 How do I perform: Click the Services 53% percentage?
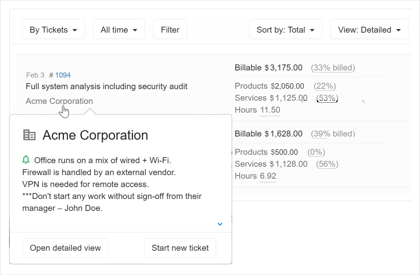click(327, 98)
